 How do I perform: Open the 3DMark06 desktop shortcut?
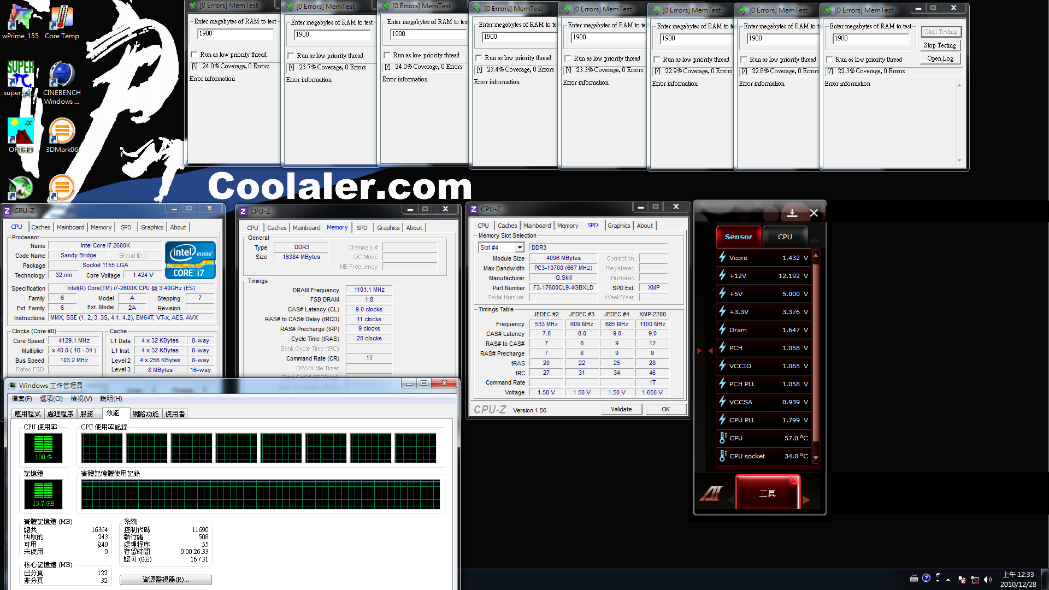click(62, 135)
